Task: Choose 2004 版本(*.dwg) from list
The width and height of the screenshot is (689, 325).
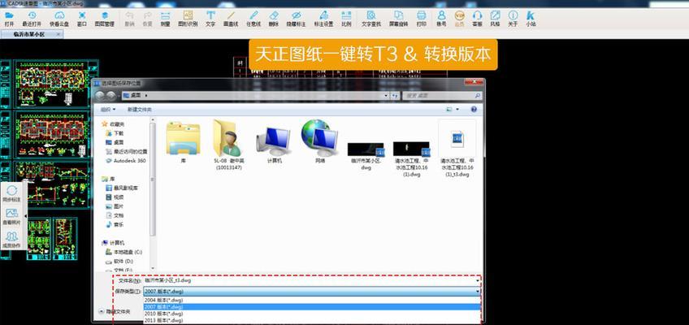Action: pyautogui.click(x=312, y=301)
